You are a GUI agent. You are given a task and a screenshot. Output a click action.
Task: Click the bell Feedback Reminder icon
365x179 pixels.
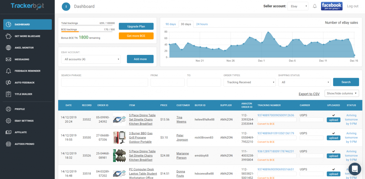click(9, 71)
